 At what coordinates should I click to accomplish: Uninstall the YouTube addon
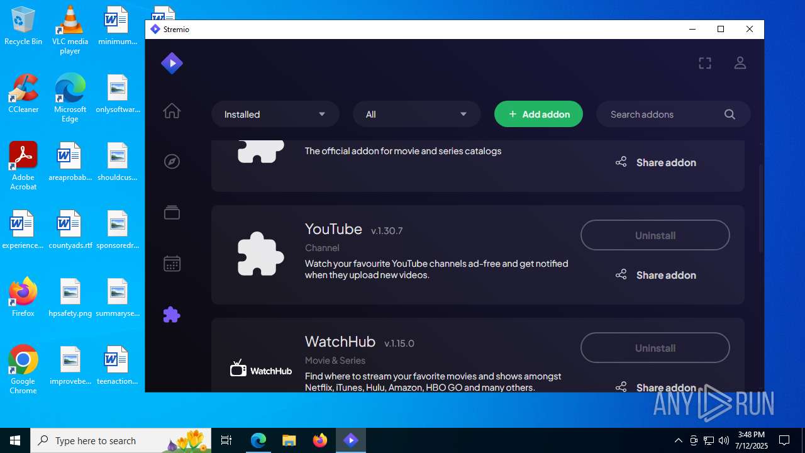[655, 235]
